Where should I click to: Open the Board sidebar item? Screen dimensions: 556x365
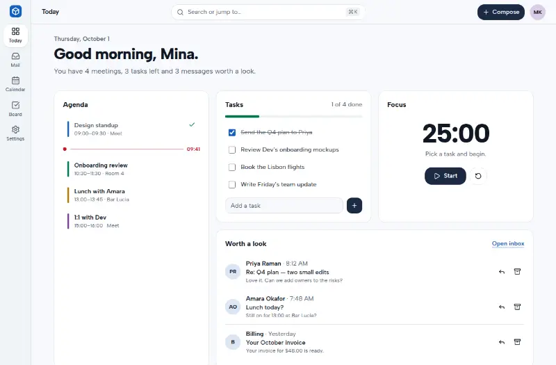click(x=15, y=109)
